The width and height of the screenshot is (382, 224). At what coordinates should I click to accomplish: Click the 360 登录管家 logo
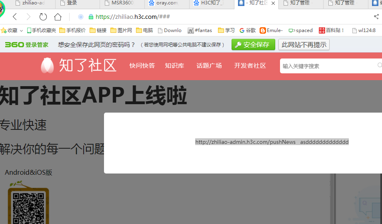click(27, 44)
